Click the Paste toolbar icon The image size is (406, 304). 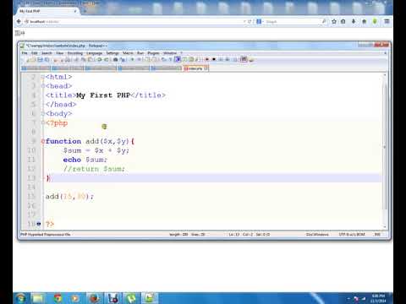point(91,59)
